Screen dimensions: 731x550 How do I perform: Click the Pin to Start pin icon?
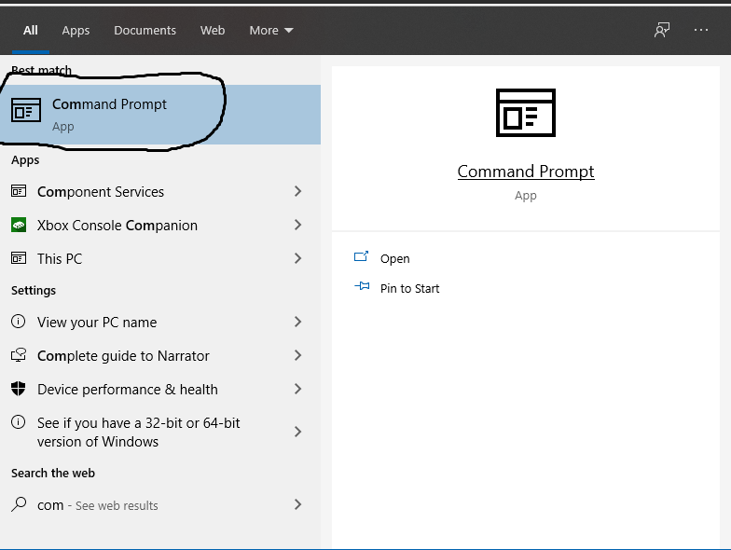(x=362, y=286)
